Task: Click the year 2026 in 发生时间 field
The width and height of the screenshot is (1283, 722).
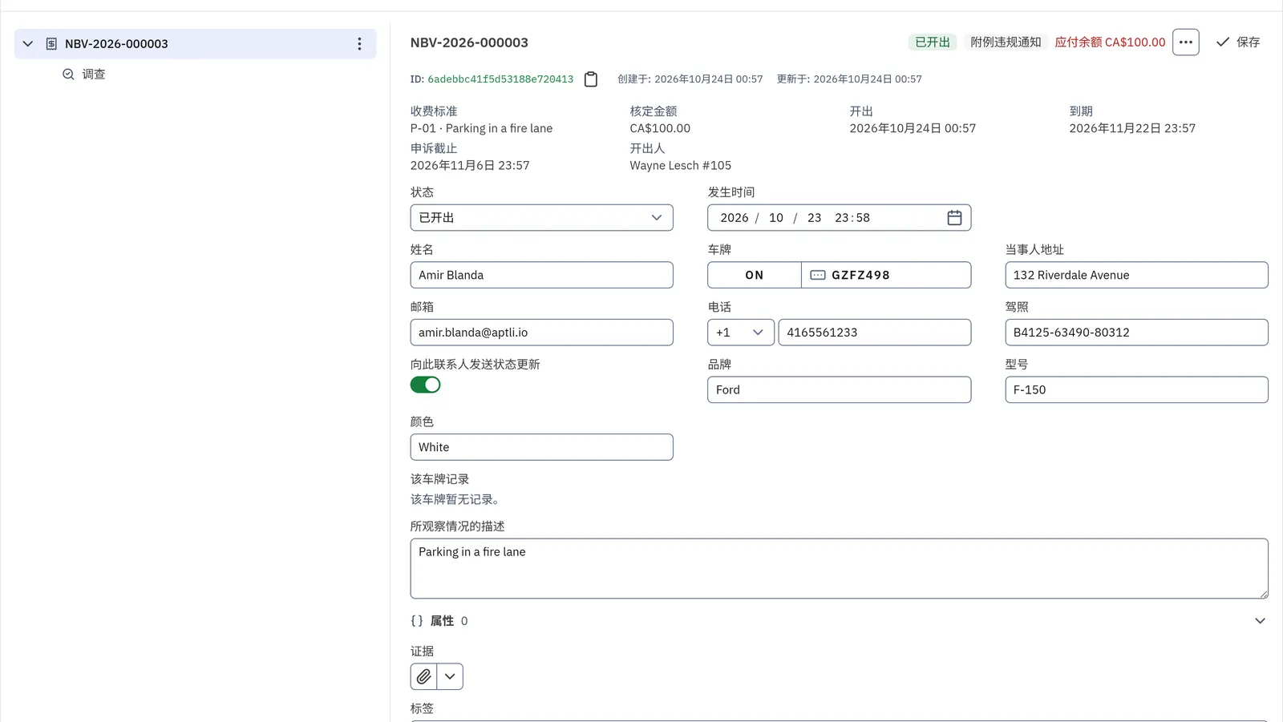Action: pos(734,218)
